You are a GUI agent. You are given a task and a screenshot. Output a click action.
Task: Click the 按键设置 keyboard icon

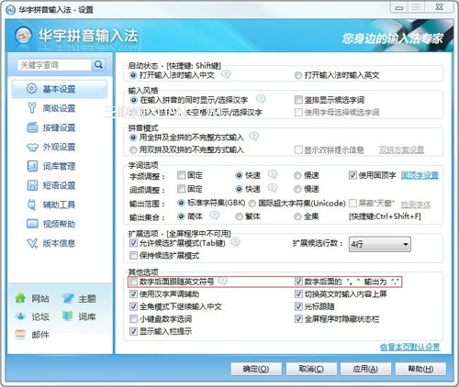(x=32, y=127)
